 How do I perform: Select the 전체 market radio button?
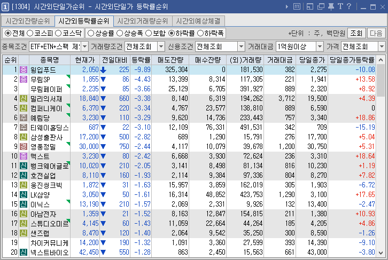pyautogui.click(x=8, y=33)
